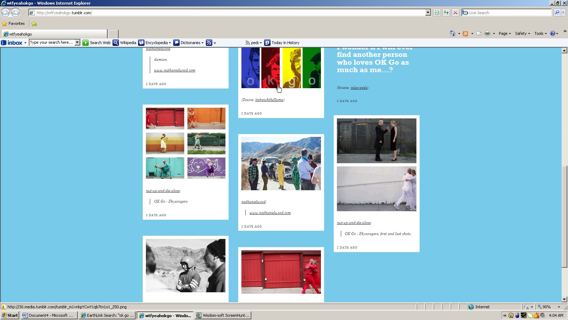Open the black-and-white helmet photo
The height and width of the screenshot is (320, 568).
point(186,266)
